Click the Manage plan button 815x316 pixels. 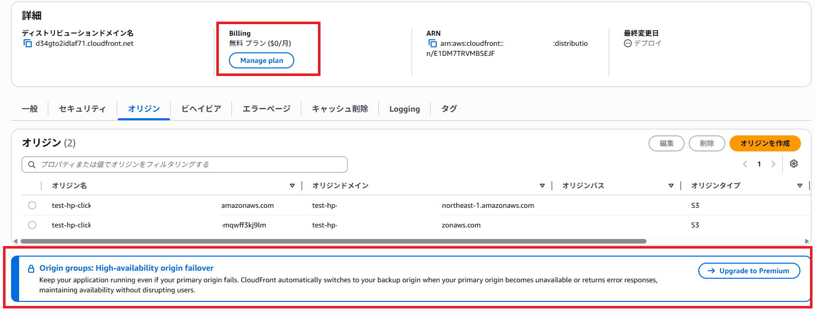click(x=262, y=60)
